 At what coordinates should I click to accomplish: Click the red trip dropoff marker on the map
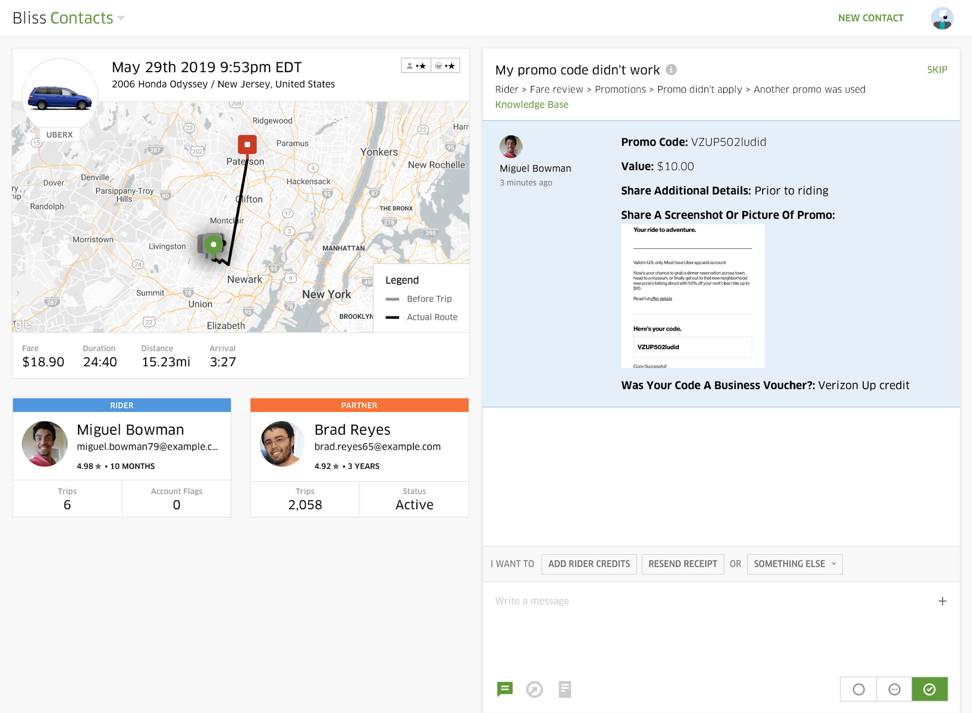tap(247, 144)
